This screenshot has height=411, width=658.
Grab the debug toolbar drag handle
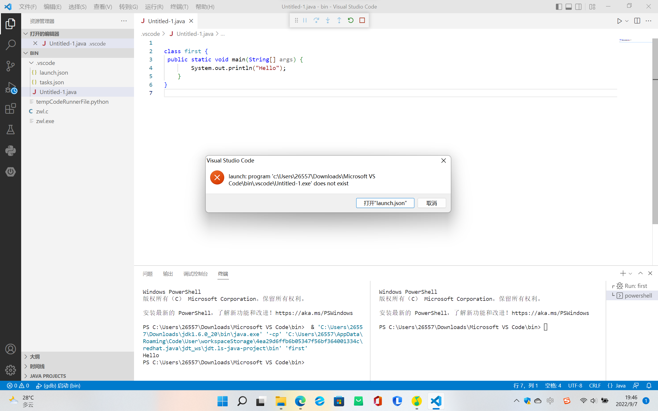click(296, 20)
